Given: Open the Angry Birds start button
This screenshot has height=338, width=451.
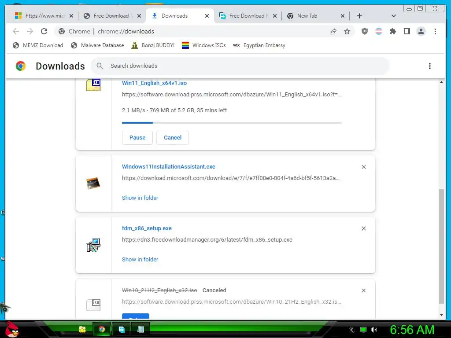Looking at the screenshot, I should click(12, 329).
